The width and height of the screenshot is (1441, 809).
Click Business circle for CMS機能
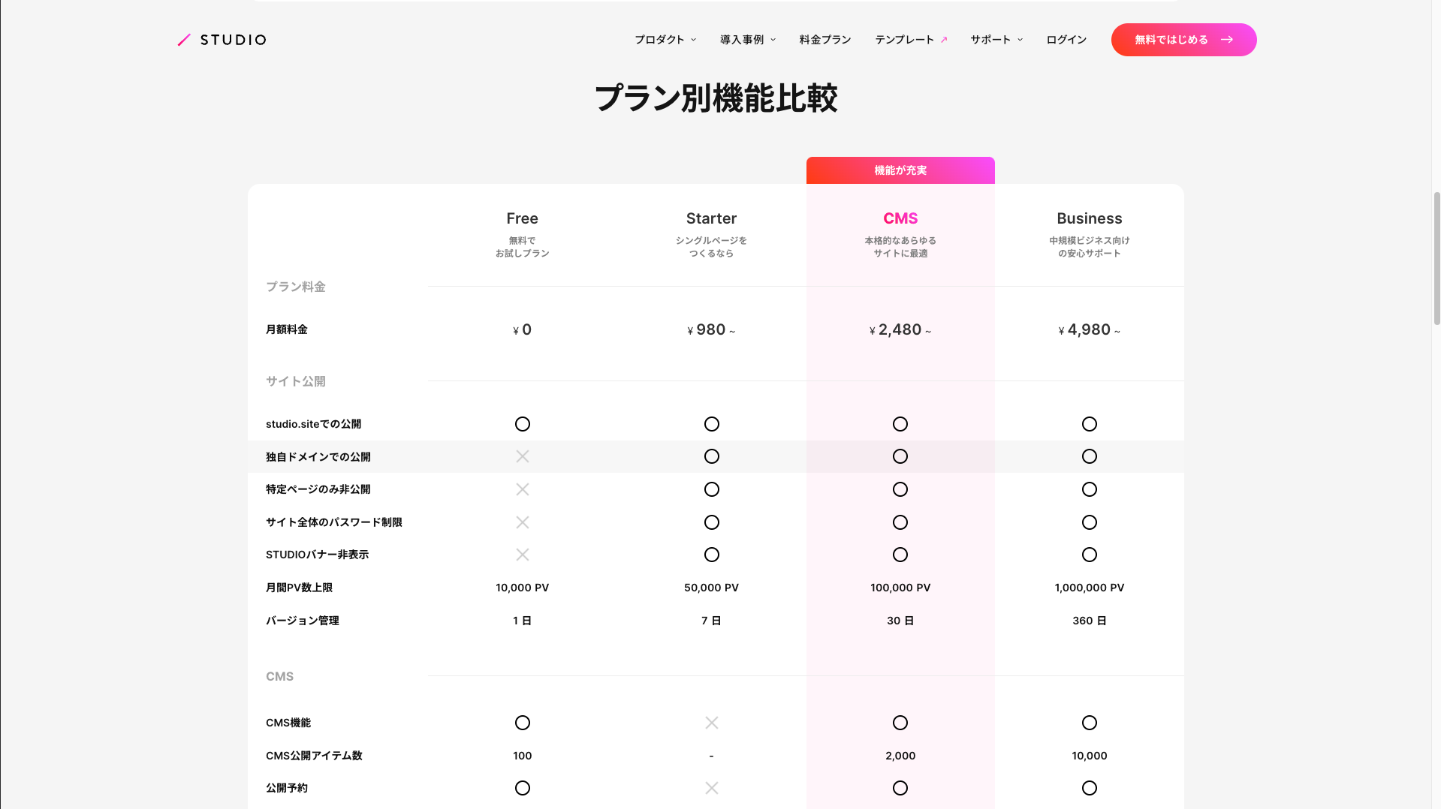[1090, 723]
